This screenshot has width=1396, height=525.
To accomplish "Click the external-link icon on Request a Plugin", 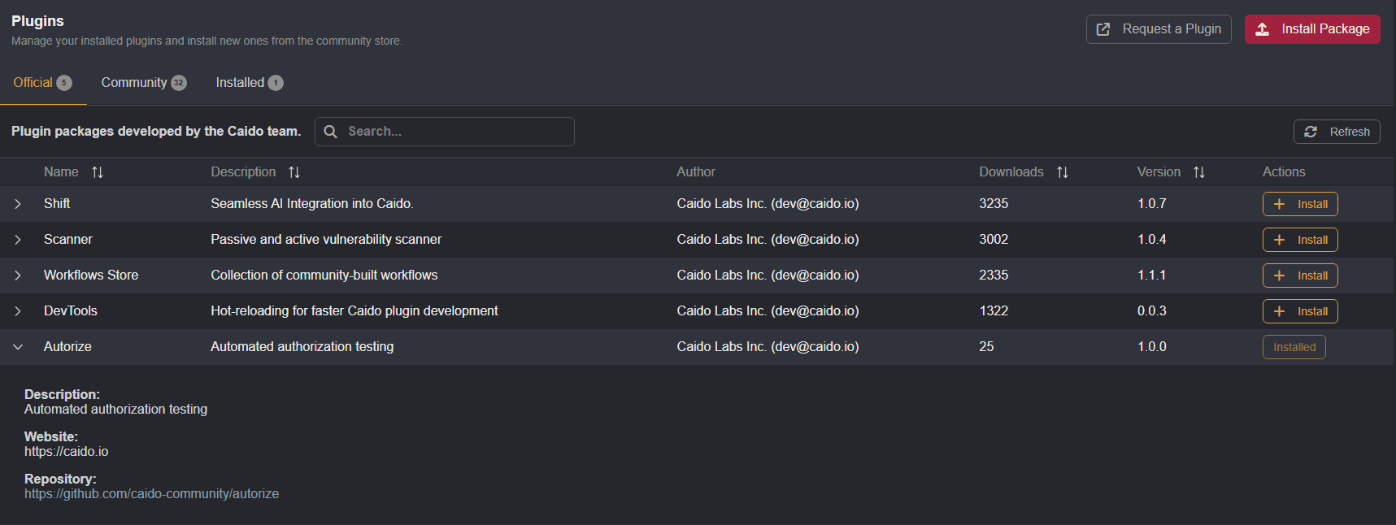I will tap(1102, 28).
